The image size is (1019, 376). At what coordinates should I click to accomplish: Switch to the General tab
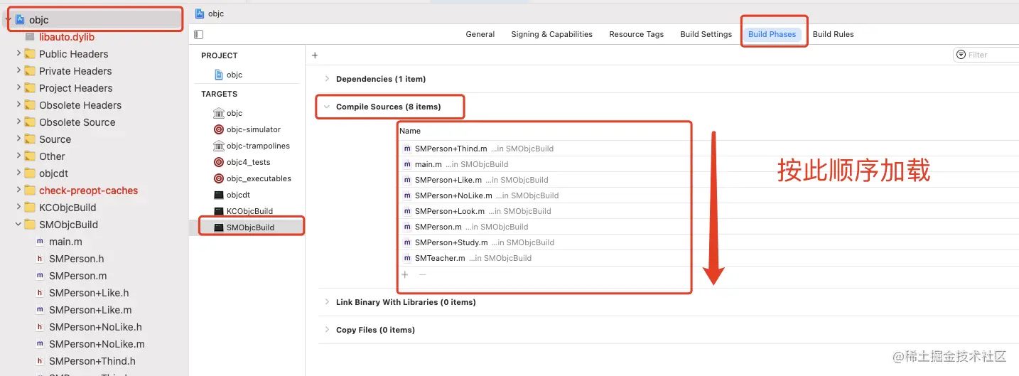480,34
